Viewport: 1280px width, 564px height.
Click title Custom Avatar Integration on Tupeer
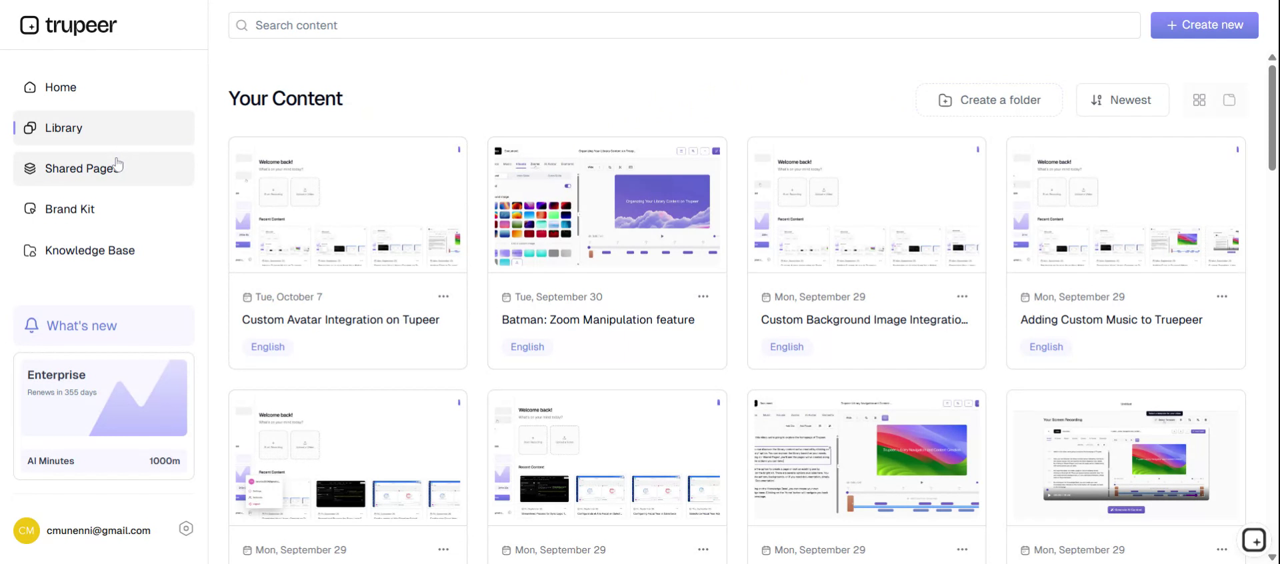(x=341, y=320)
